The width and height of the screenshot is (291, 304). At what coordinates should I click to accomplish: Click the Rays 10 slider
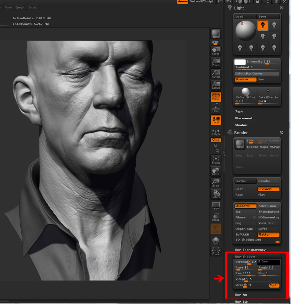245,268
